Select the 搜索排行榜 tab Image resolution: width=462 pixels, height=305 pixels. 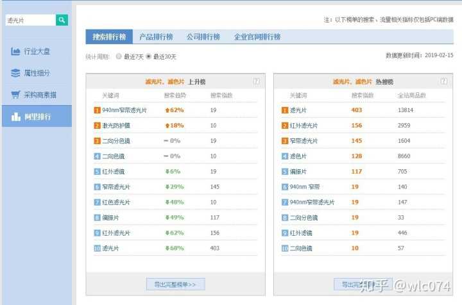click(109, 37)
